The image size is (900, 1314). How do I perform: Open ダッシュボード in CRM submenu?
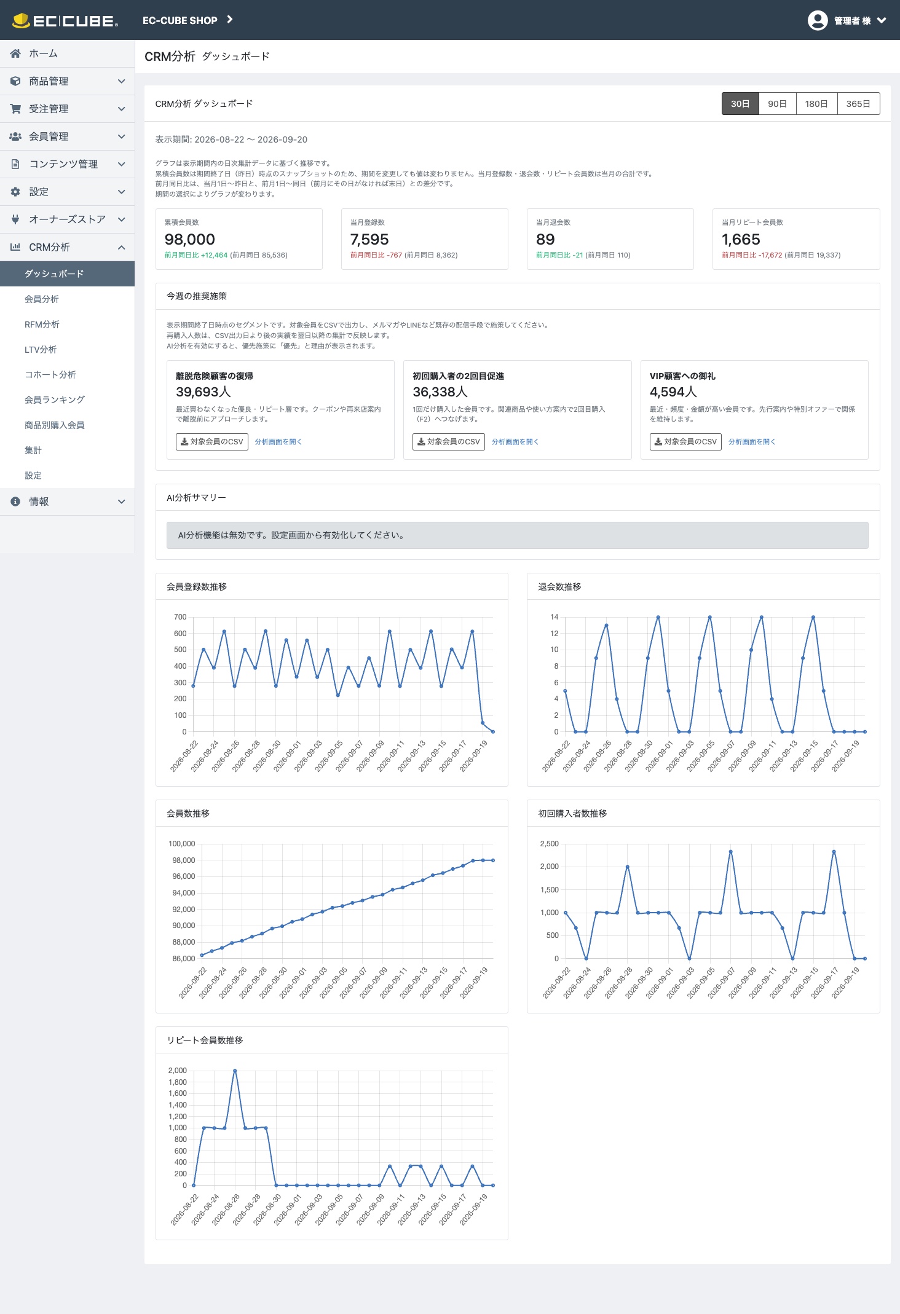[68, 273]
